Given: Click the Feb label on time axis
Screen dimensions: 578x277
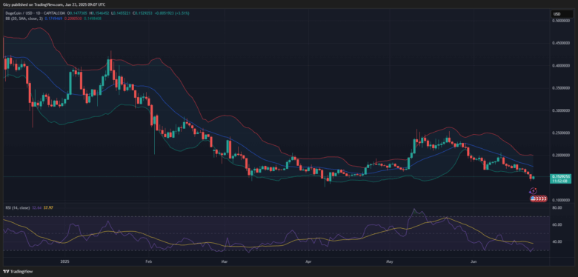Looking at the screenshot, I should pos(148,261).
